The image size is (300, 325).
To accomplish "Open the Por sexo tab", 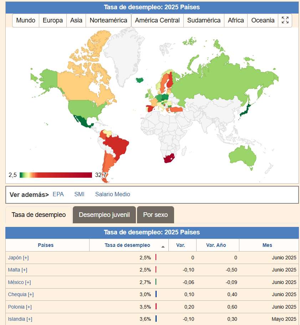I will (155, 215).
